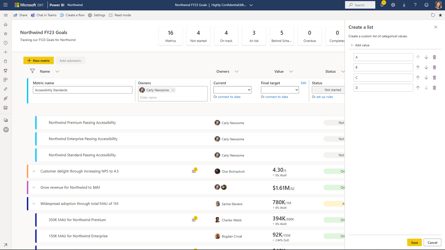This screenshot has height=250, width=445.
Task: Move value D up
Action: click(x=418, y=88)
